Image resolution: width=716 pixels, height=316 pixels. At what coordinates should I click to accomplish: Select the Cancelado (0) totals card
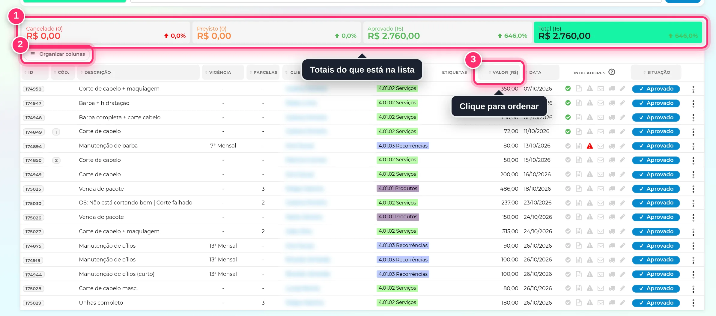[105, 32]
